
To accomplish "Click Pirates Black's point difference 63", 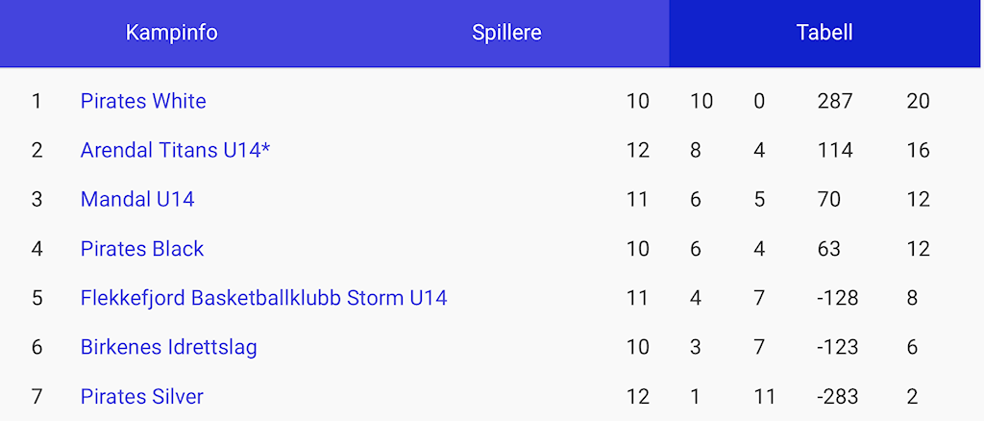I will 828,249.
